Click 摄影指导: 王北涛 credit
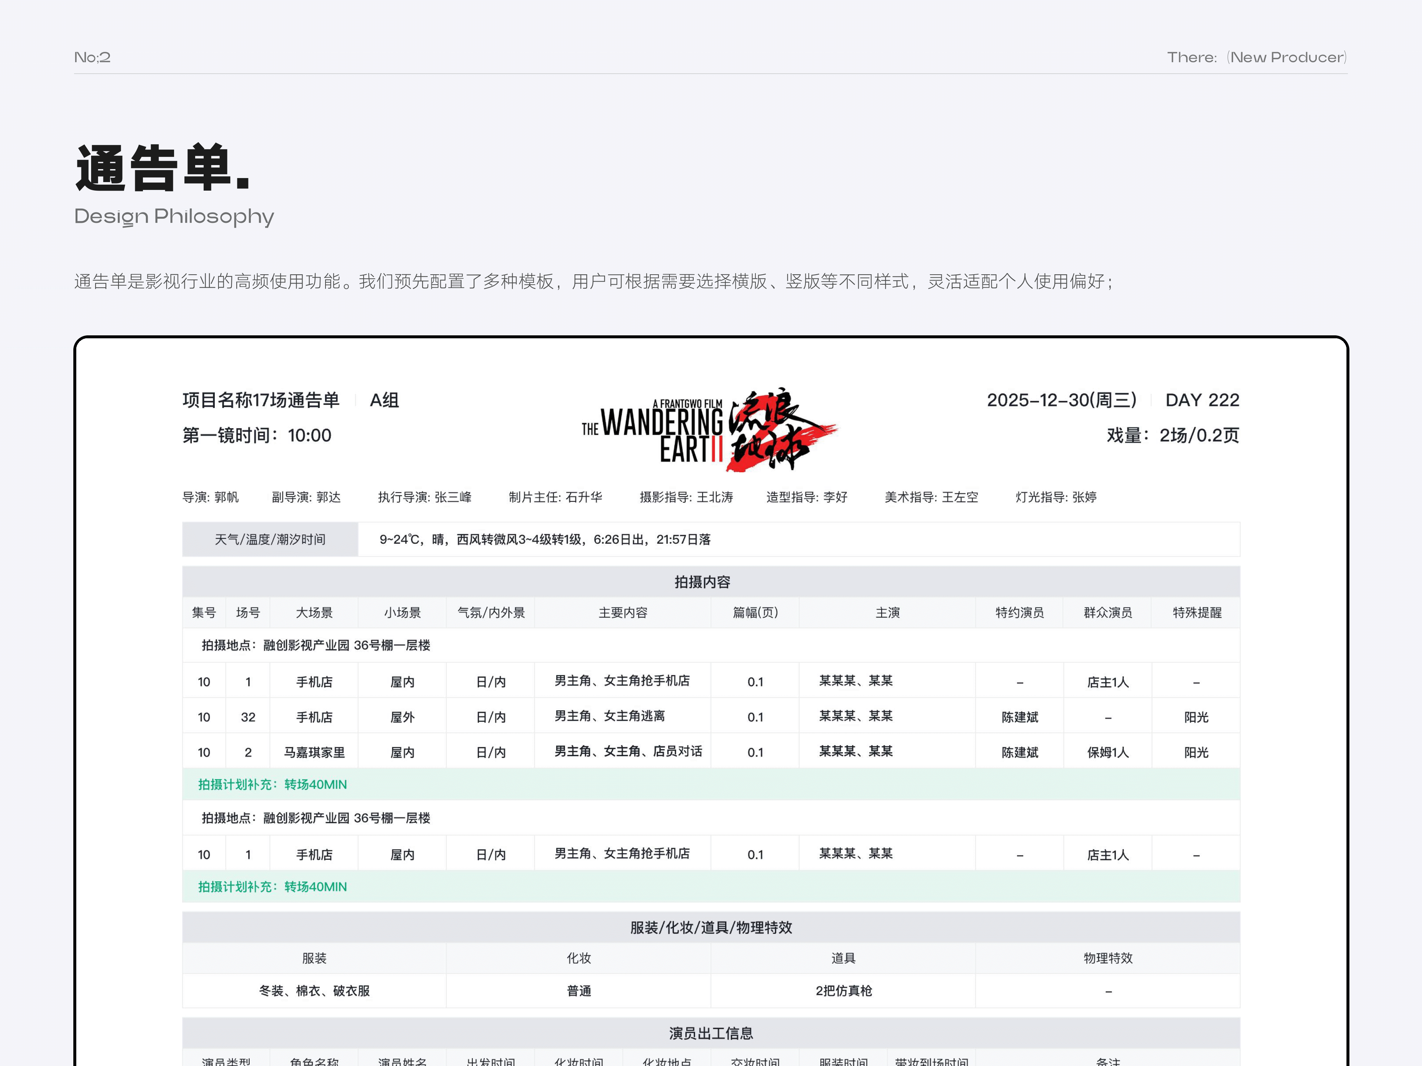This screenshot has height=1066, width=1422. [x=686, y=497]
